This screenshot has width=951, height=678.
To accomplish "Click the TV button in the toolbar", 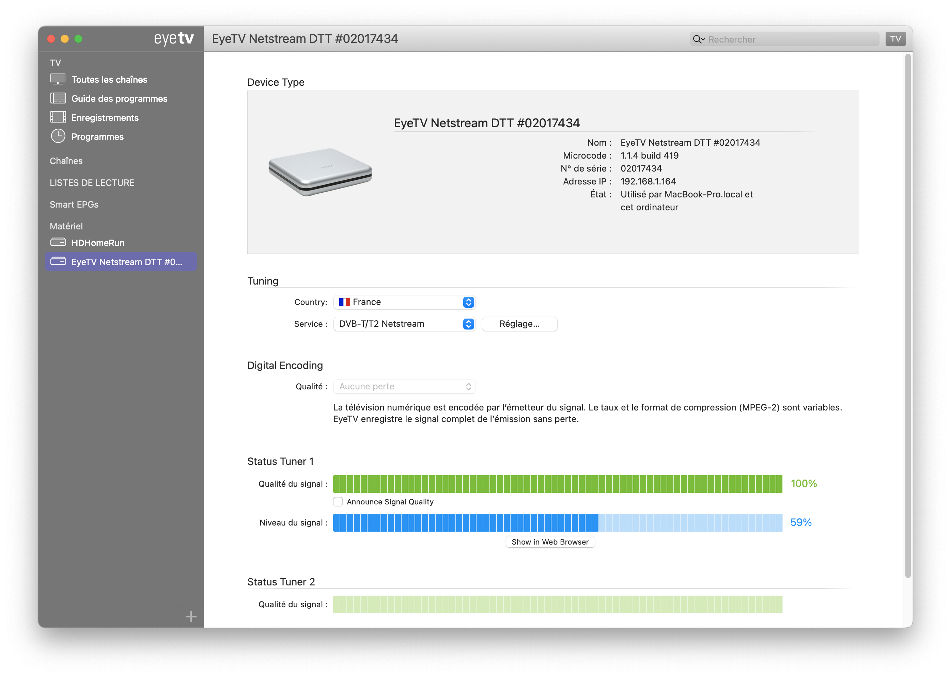I will point(895,39).
